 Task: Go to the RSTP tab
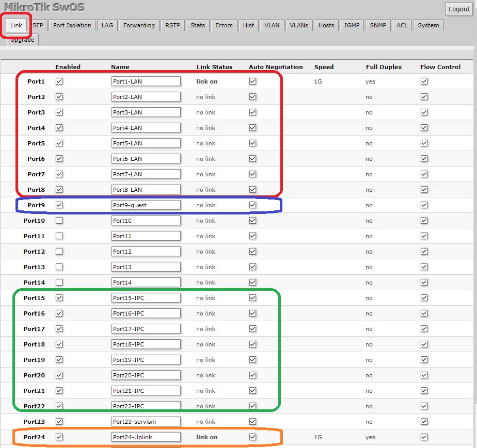[x=172, y=25]
